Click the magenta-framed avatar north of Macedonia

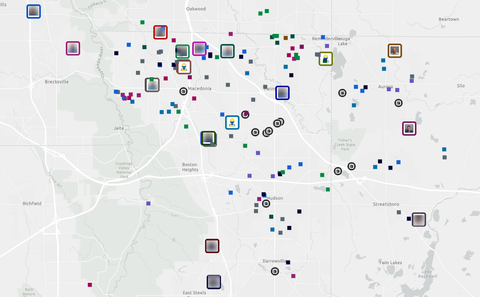pyautogui.click(x=199, y=48)
